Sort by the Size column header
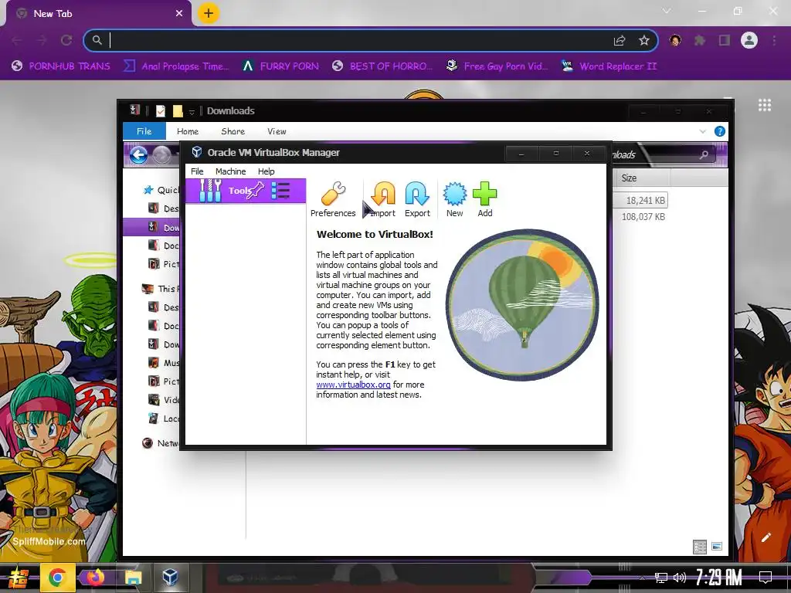 click(x=629, y=178)
